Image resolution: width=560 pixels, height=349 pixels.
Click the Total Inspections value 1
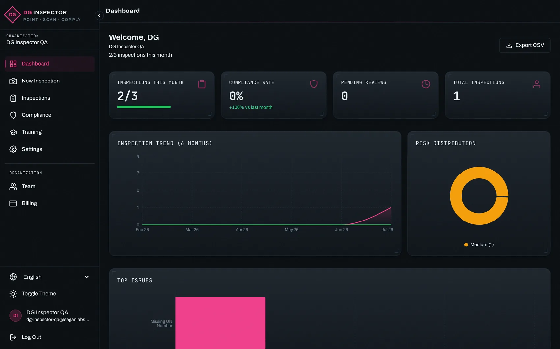[456, 96]
